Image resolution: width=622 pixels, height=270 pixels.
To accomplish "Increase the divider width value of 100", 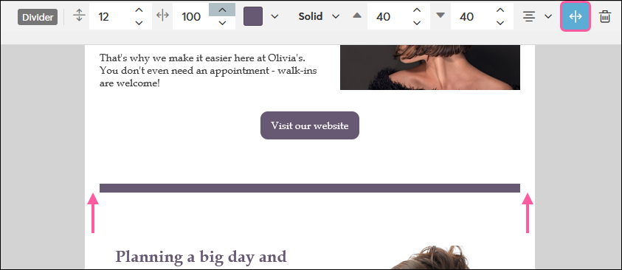I will pos(222,10).
